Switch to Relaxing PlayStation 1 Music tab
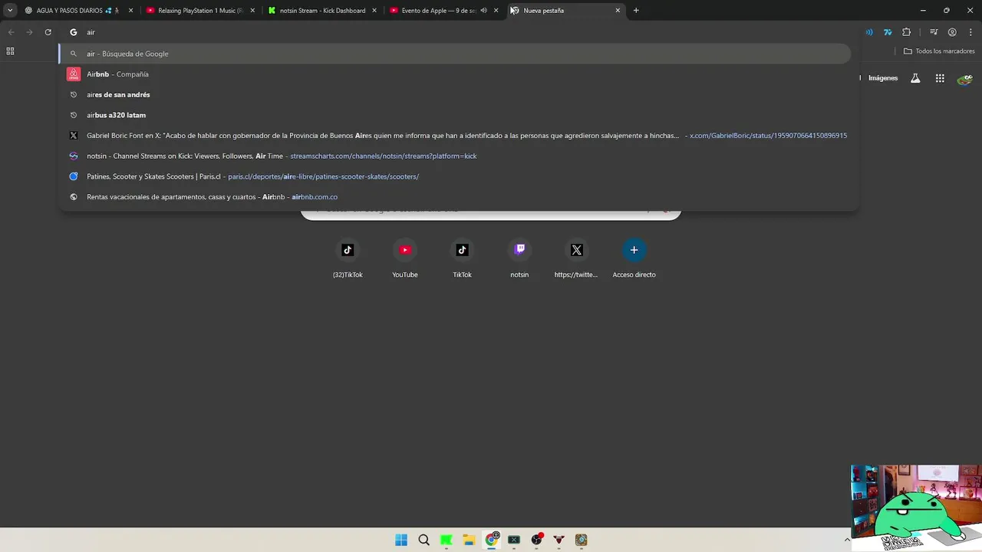Screen dimensions: 982x552 [x=199, y=11]
